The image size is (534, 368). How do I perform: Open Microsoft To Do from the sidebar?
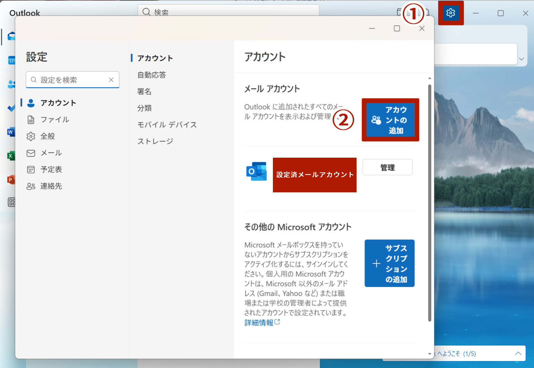pos(11,108)
